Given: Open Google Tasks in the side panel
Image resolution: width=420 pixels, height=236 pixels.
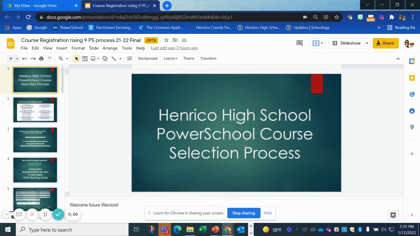Looking at the screenshot, I should [x=412, y=94].
